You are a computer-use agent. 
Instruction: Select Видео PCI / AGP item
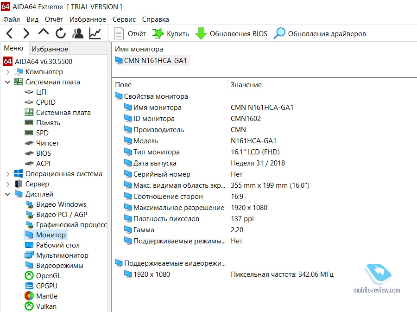pos(56,215)
